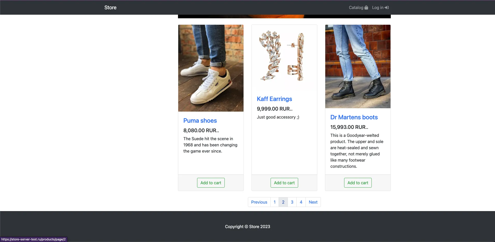
Task: Click the Puma shoes product photo
Action: tap(211, 68)
